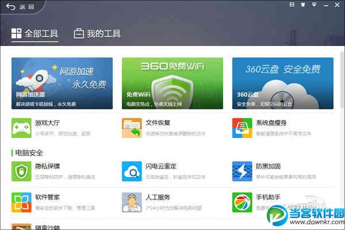The width and height of the screenshot is (345, 230).
Task: Open the skin shirt icon in title bar
Action: click(303, 5)
